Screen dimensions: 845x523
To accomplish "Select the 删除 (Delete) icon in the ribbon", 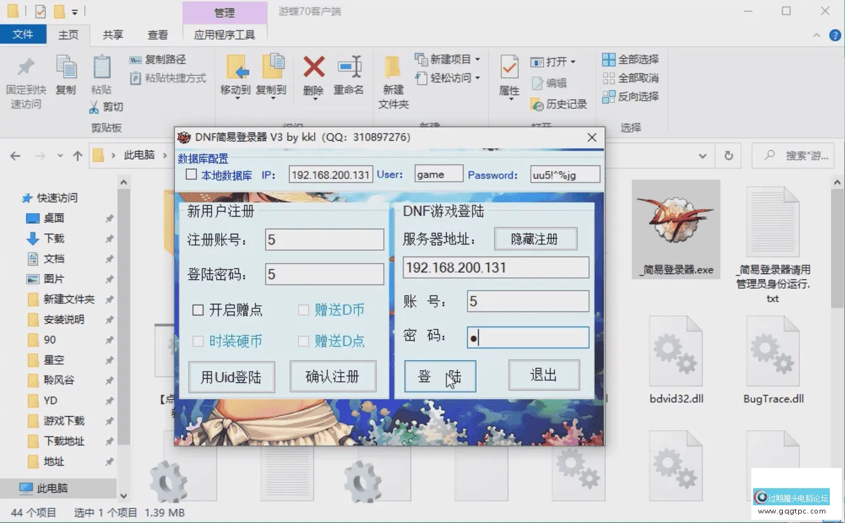I will click(x=312, y=80).
